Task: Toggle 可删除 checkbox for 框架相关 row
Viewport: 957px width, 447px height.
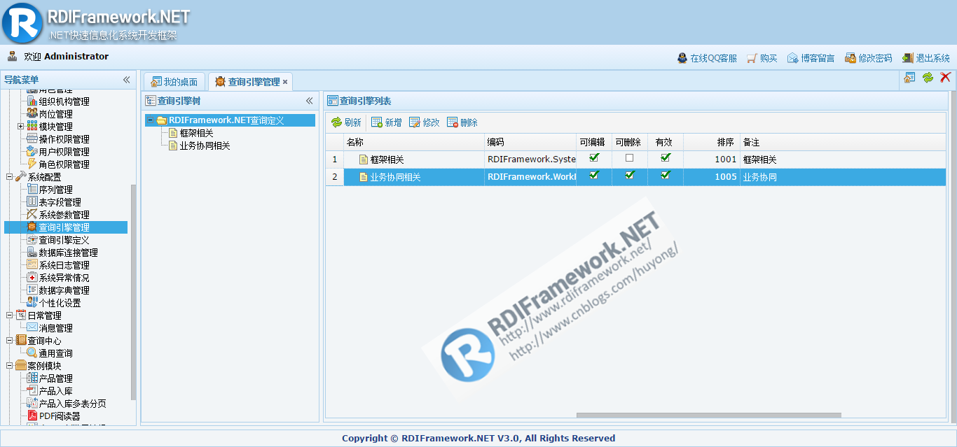Action: [x=629, y=158]
